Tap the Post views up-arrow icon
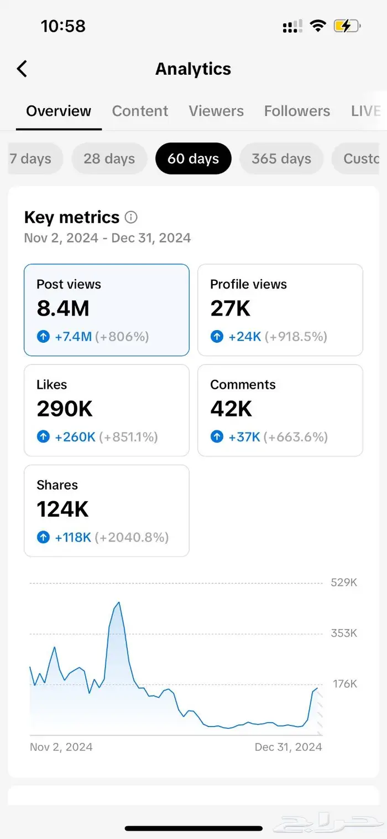Screen dimensions: 387x839 pos(43,336)
